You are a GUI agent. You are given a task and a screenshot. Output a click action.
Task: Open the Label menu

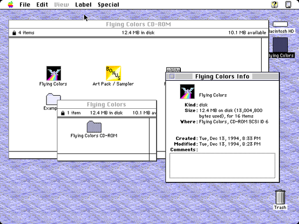tap(83, 4)
